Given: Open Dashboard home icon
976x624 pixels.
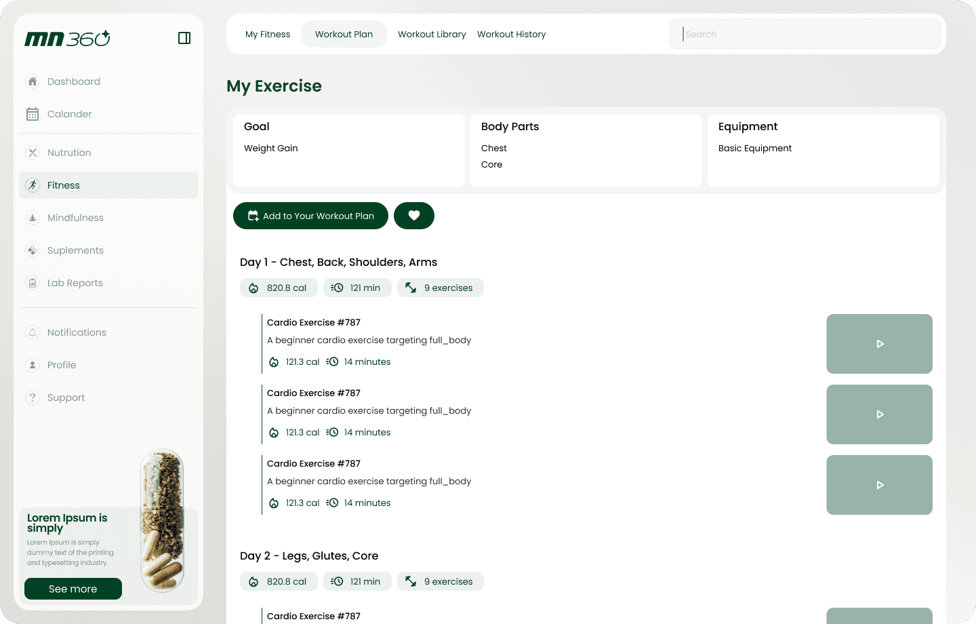Looking at the screenshot, I should click(x=33, y=81).
